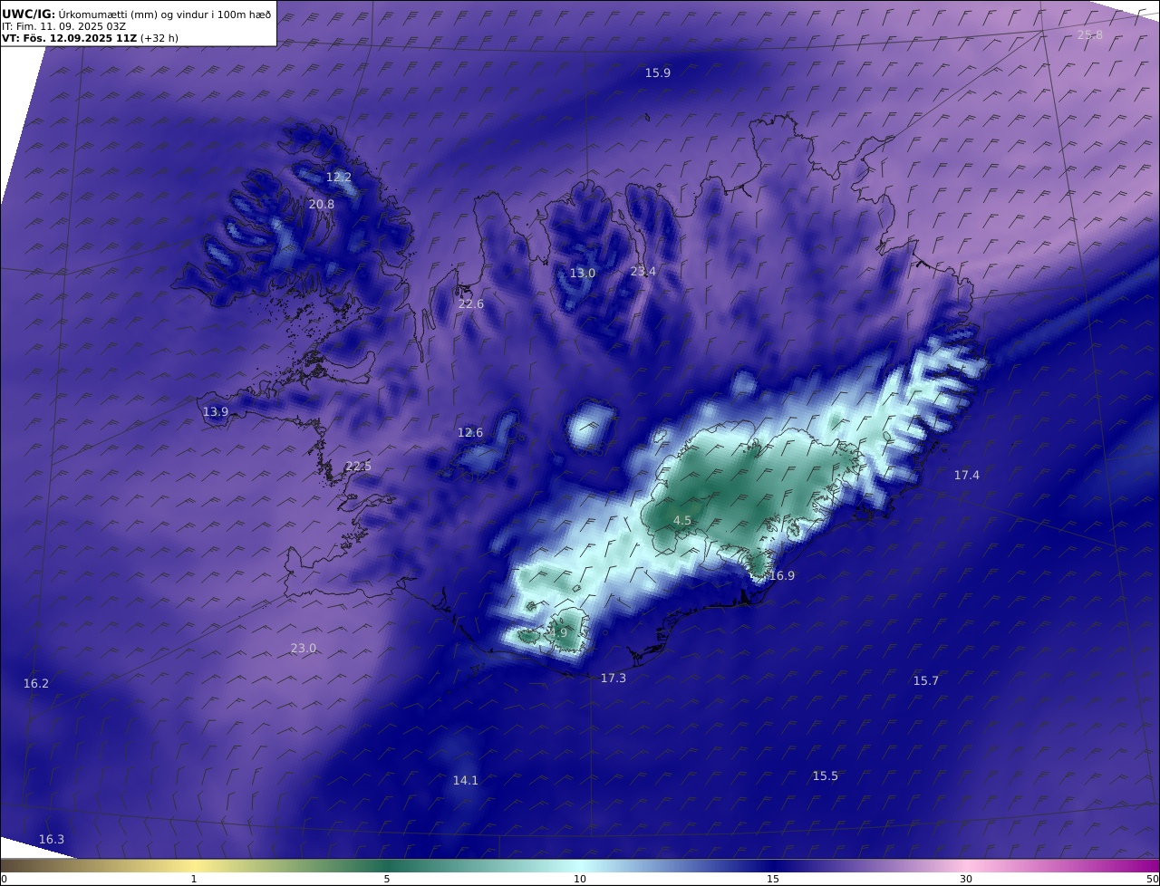Click the 23.4 value label
This screenshot has width=1160, height=886.
point(643,271)
